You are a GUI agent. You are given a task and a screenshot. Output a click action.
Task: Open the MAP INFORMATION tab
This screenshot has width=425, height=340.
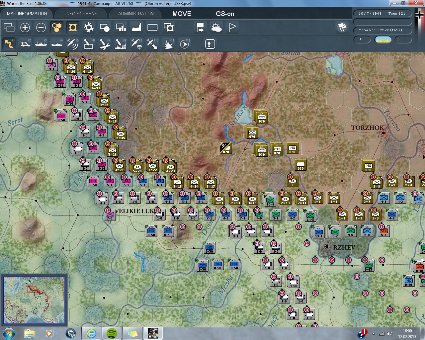(x=27, y=14)
